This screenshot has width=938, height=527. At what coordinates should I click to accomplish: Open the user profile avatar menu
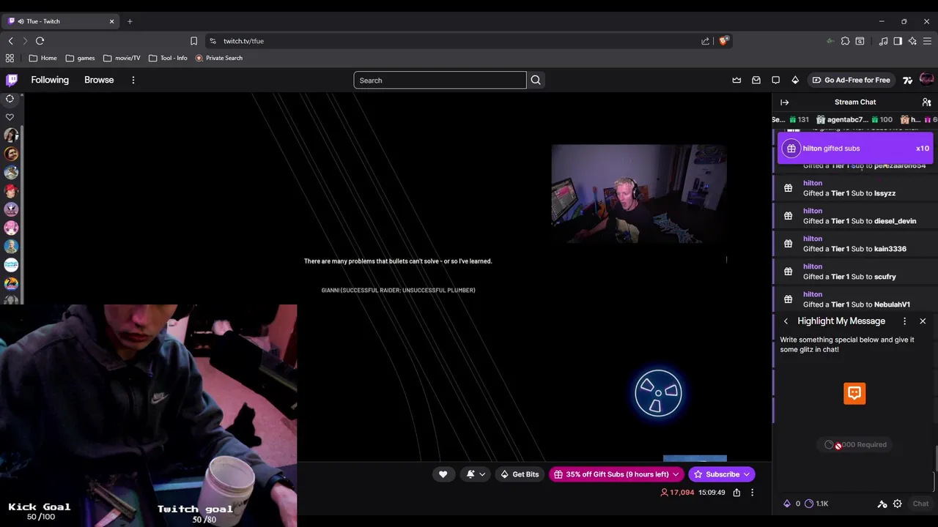(926, 80)
